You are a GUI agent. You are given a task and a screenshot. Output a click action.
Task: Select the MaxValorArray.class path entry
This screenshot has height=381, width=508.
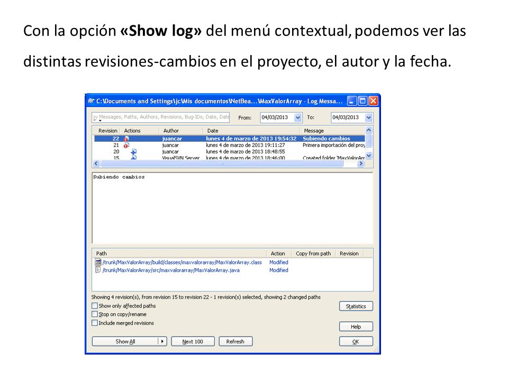click(182, 262)
